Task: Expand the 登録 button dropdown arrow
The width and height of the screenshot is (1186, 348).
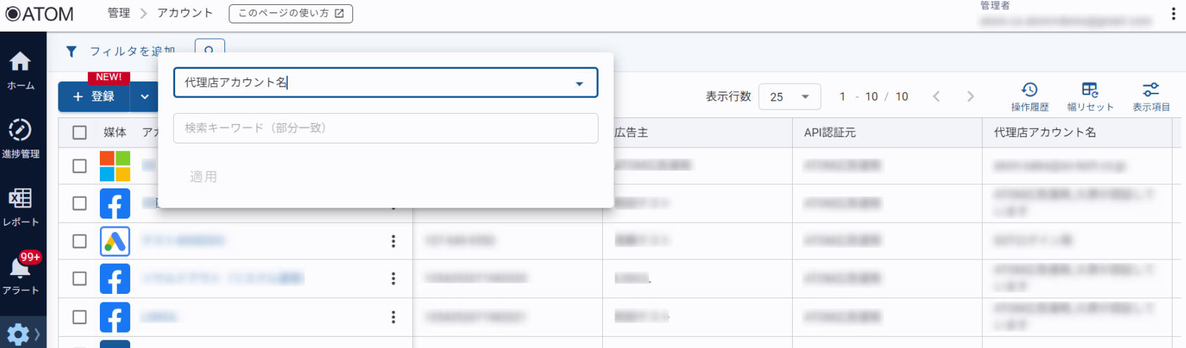Action: [x=144, y=96]
